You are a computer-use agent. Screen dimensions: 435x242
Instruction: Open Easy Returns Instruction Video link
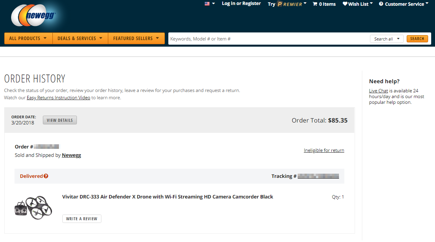coord(58,98)
